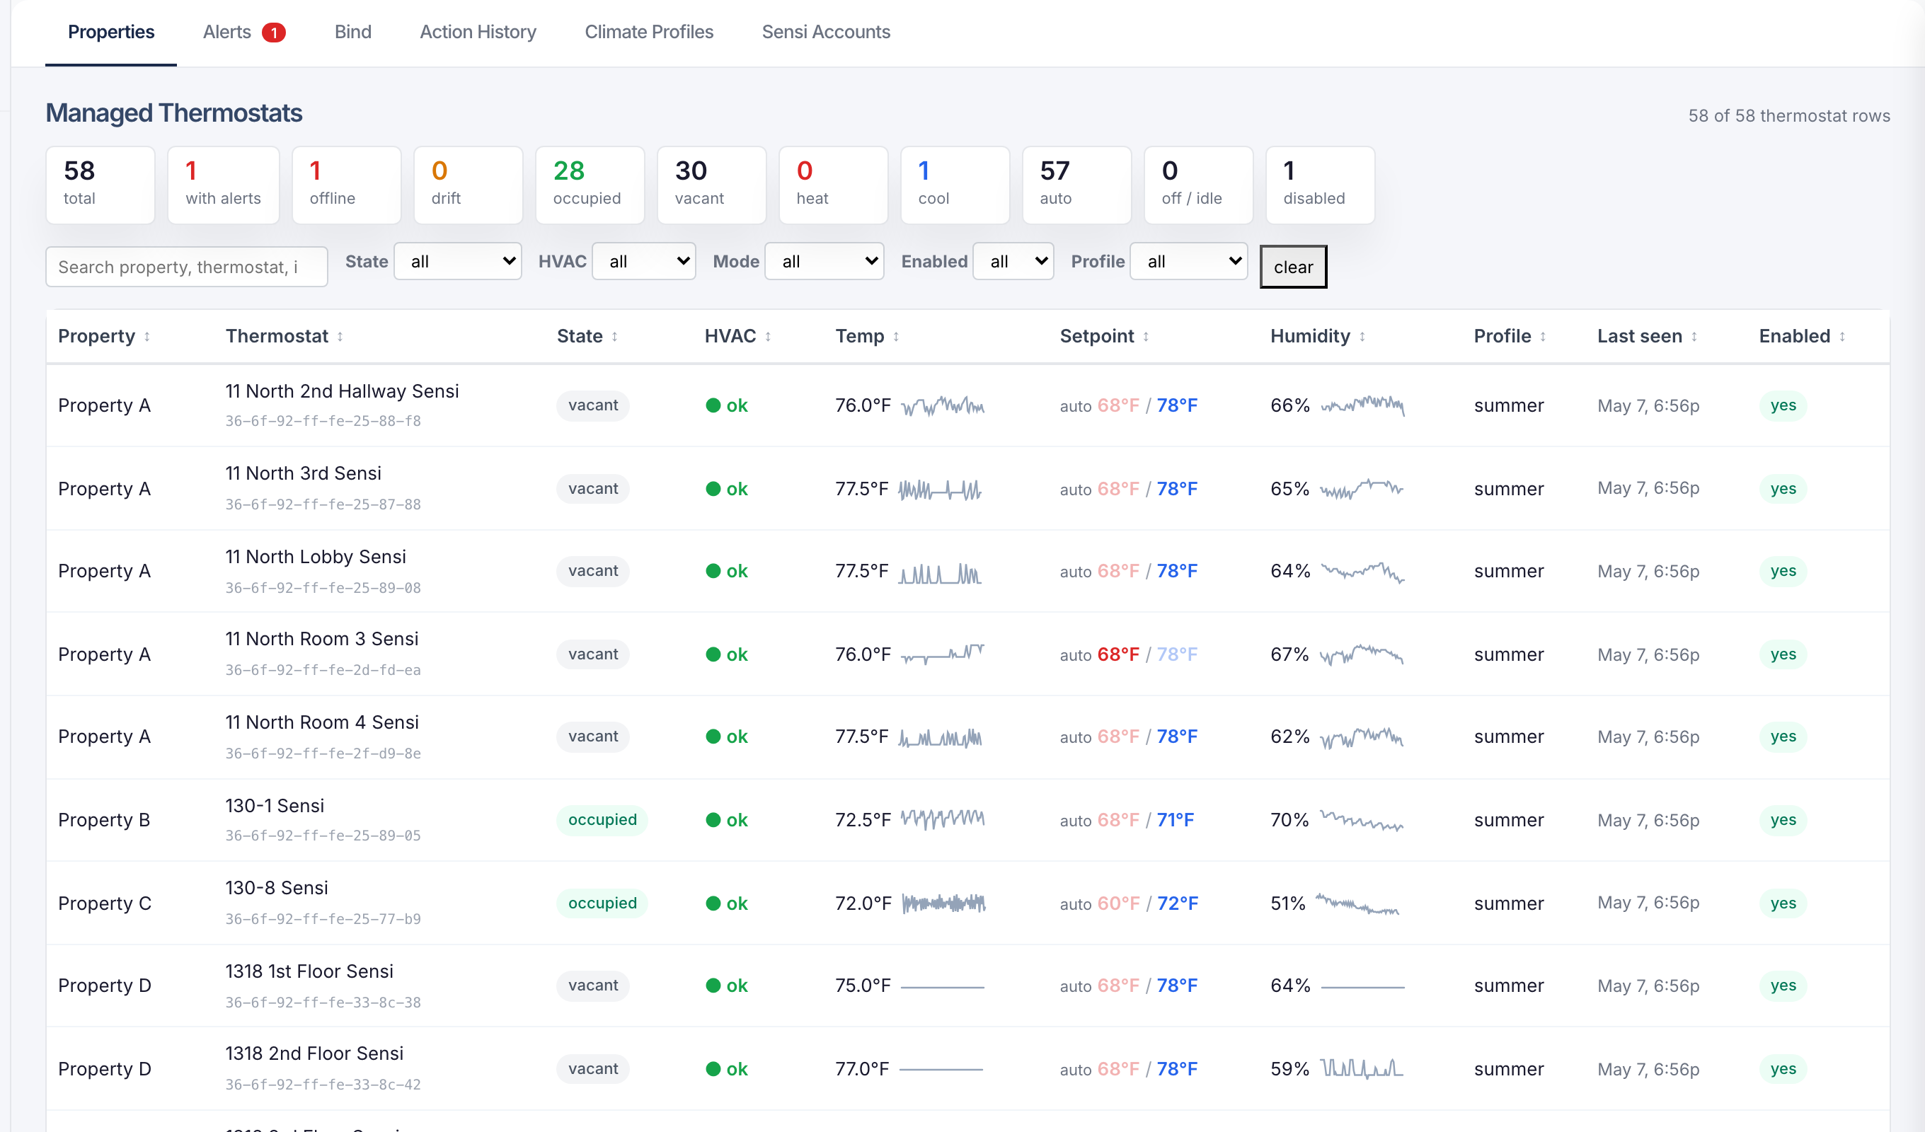
Task: Switch to the Sensi Accounts tab
Action: tap(826, 32)
